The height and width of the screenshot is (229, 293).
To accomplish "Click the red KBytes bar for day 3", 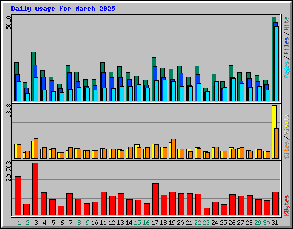I will 35,189.
